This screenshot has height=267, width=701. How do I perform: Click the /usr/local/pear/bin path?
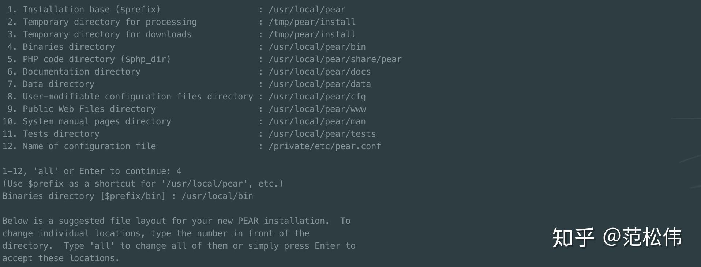(x=317, y=47)
